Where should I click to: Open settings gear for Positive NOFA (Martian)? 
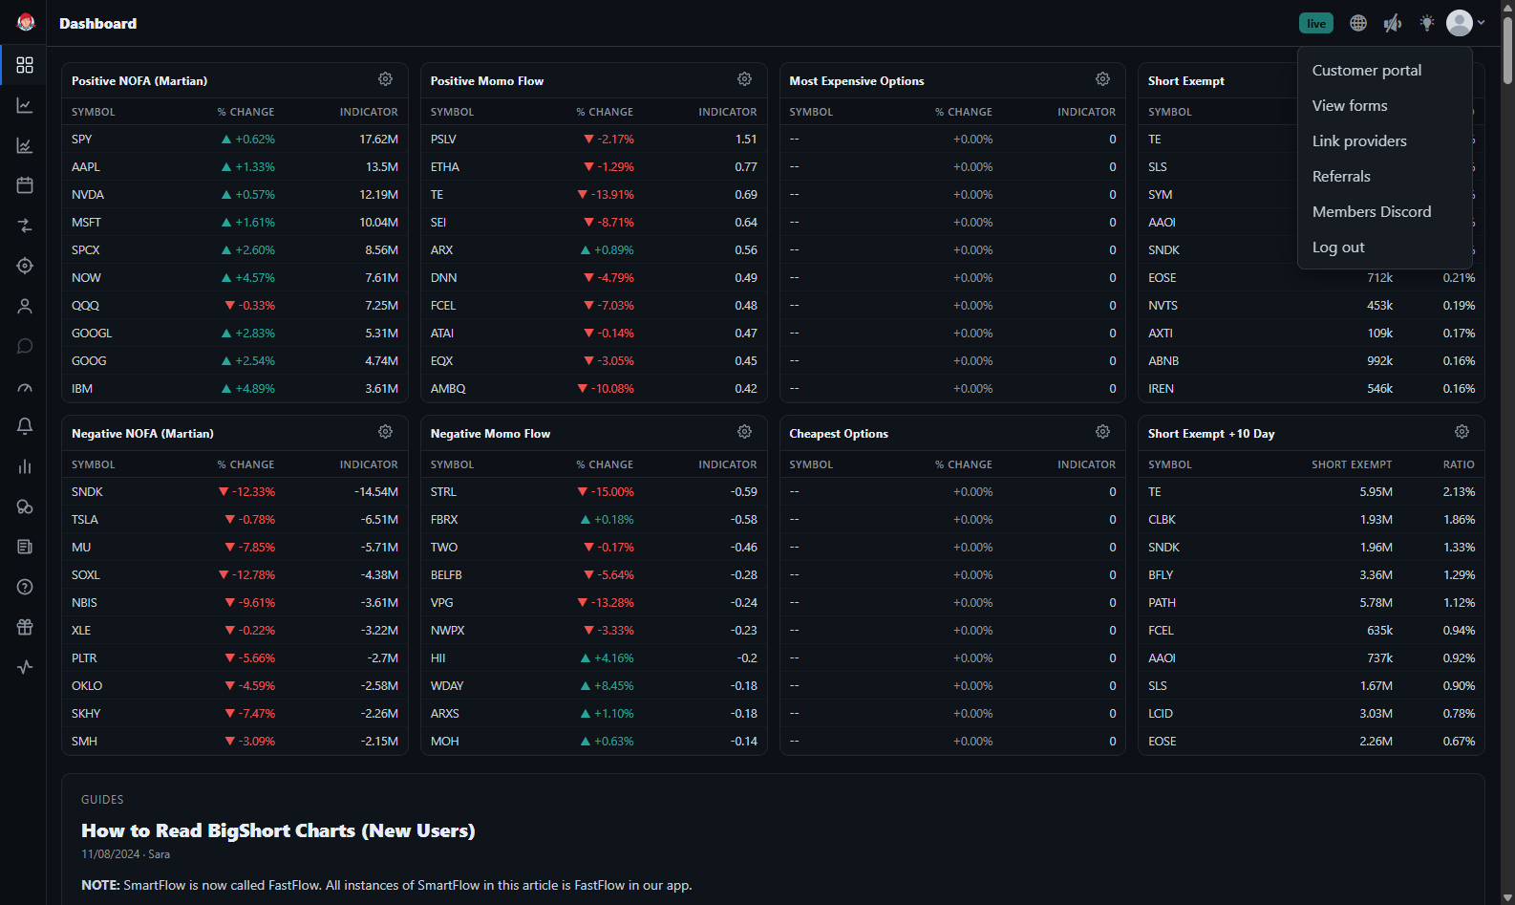pos(385,79)
